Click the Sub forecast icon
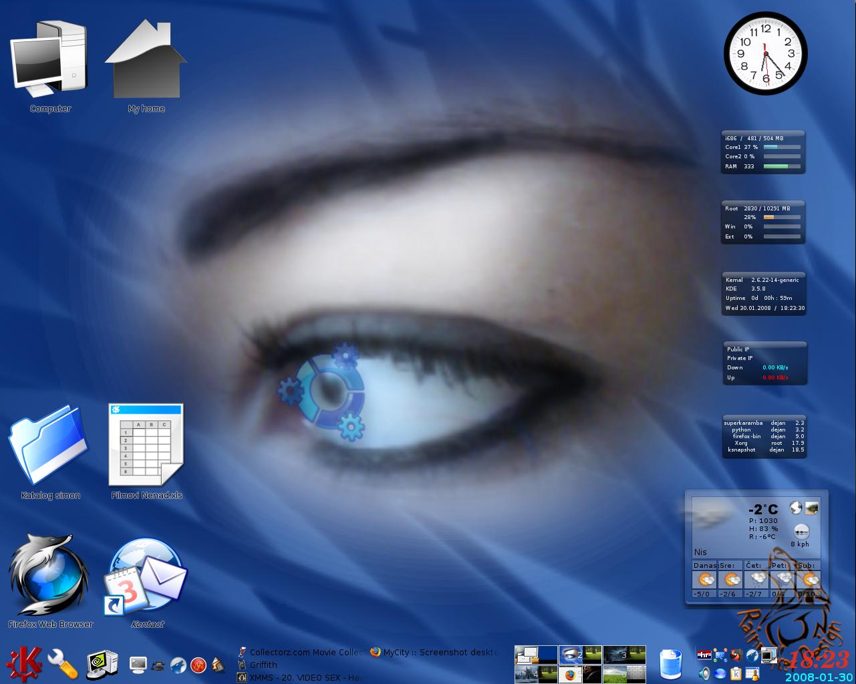The height and width of the screenshot is (684, 856). (809, 579)
